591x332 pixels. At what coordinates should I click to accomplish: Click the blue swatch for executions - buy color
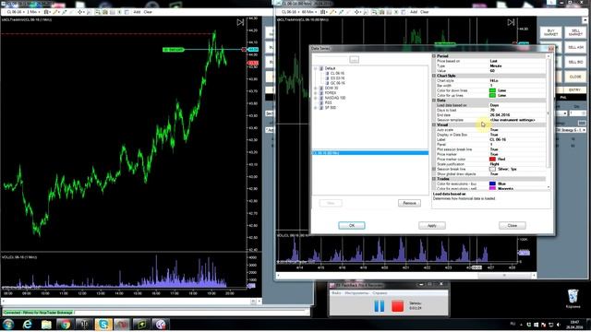pos(492,184)
